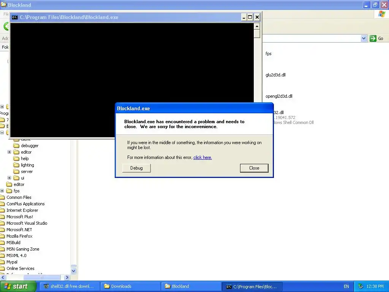Click the Windows flag logo in Explorer toolbar
The height and width of the screenshot is (292, 389).
click(x=382, y=14)
